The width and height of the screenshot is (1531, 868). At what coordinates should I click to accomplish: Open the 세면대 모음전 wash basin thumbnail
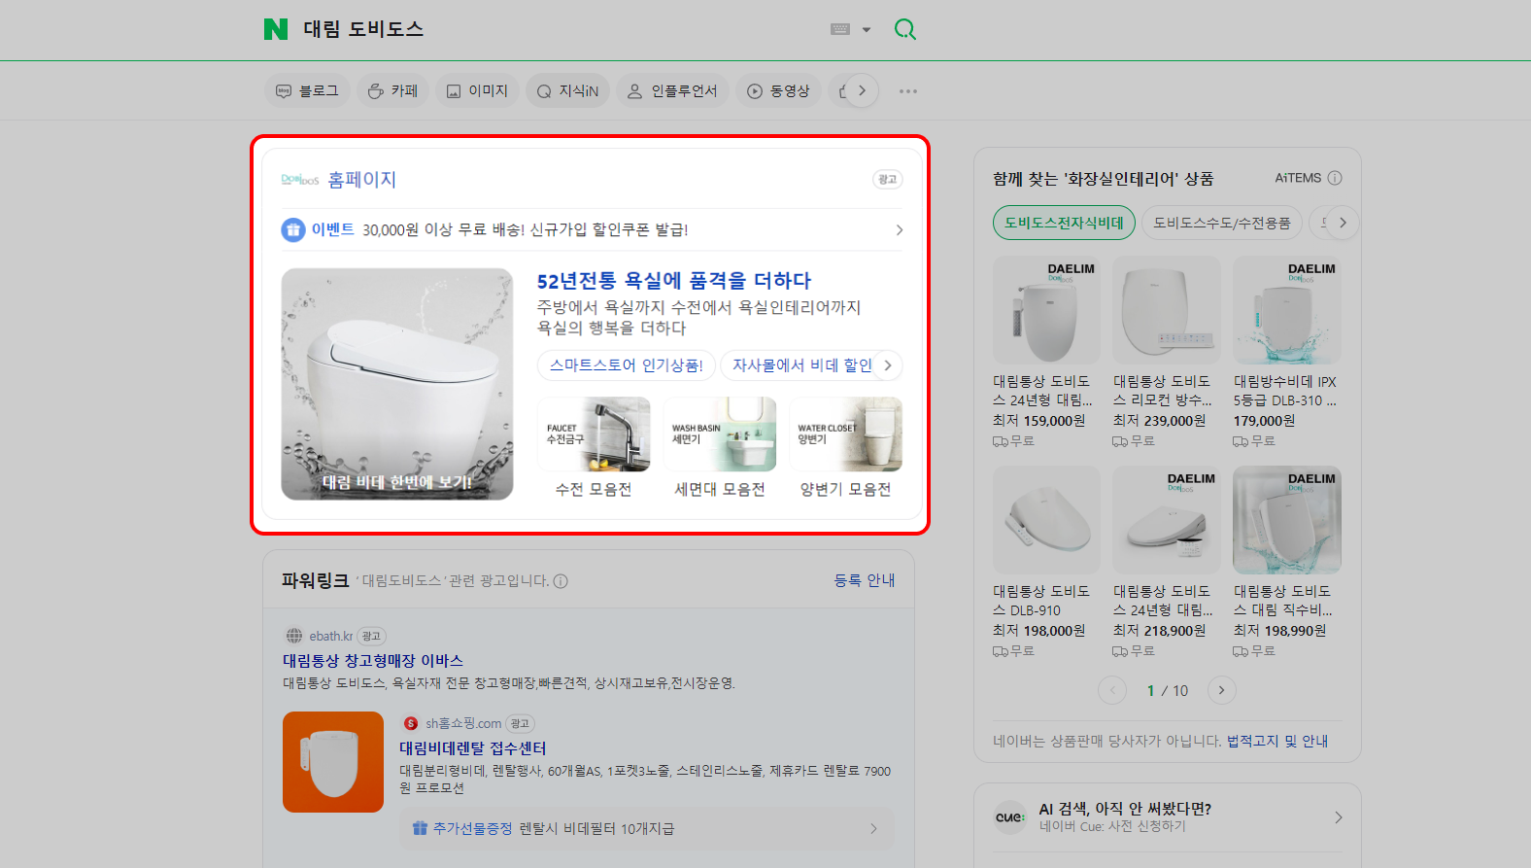coord(720,434)
